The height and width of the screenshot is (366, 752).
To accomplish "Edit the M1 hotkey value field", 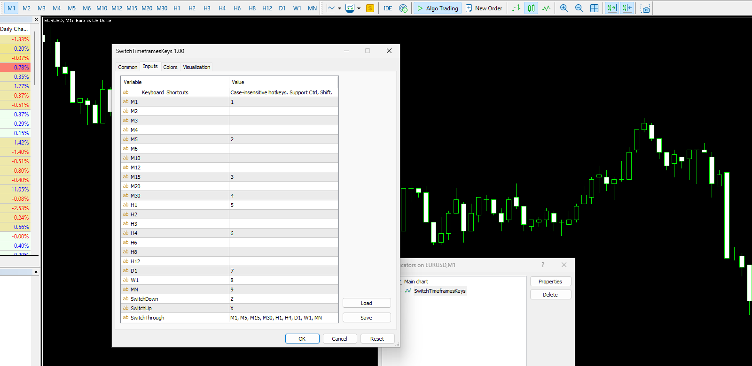I will (283, 102).
